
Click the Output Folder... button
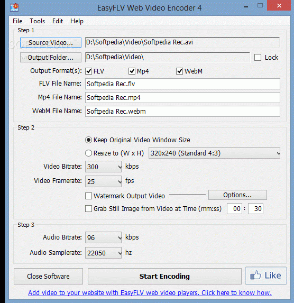coord(51,58)
